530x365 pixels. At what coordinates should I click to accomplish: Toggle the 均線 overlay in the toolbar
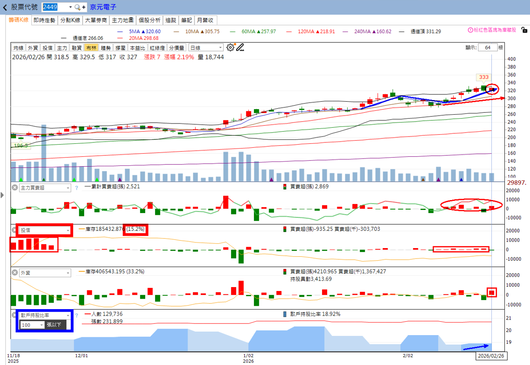click(x=19, y=47)
